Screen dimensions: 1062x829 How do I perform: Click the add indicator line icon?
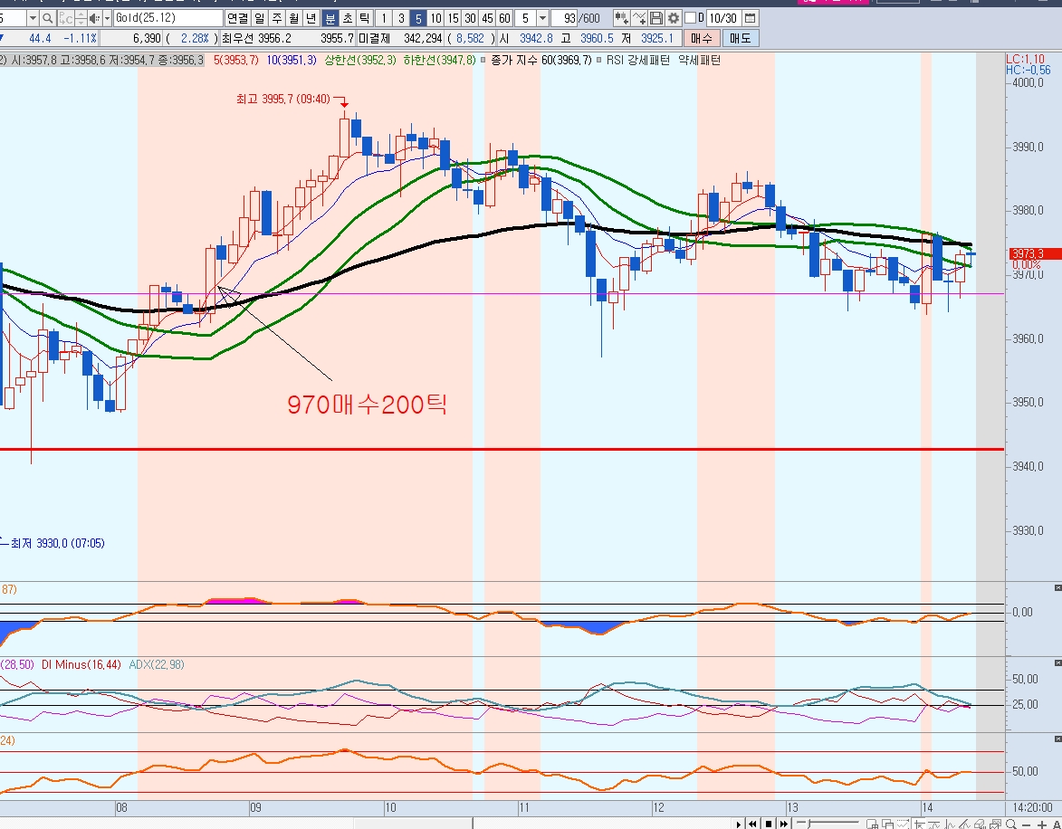(x=639, y=18)
